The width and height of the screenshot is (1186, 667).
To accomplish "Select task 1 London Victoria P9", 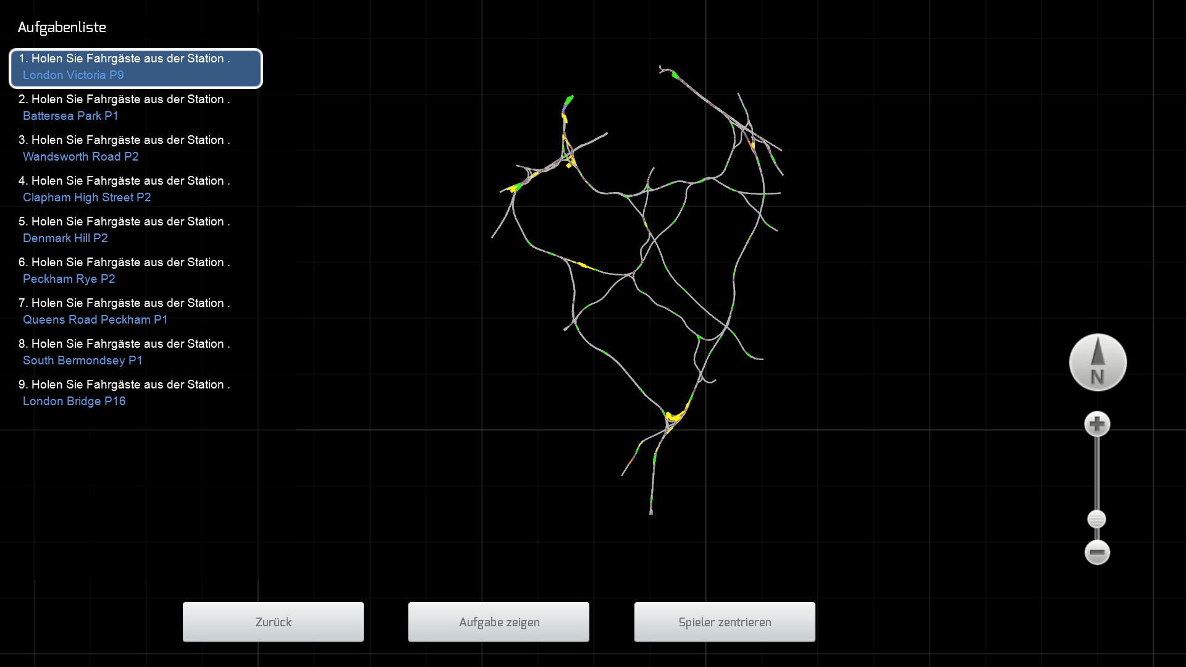I will click(136, 67).
